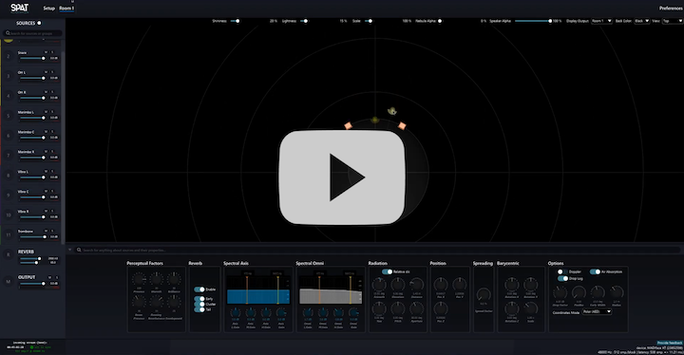Open the Display Output Room 1 dropdown
This screenshot has width=684, height=355.
click(x=601, y=21)
